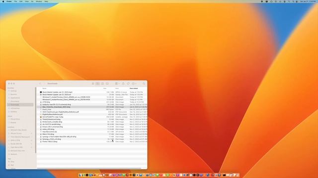Sort files by Date Added column

[x=134, y=89]
